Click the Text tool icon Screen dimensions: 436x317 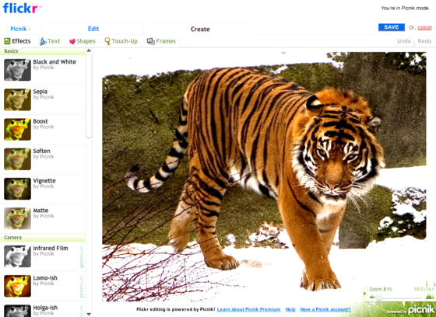point(43,41)
